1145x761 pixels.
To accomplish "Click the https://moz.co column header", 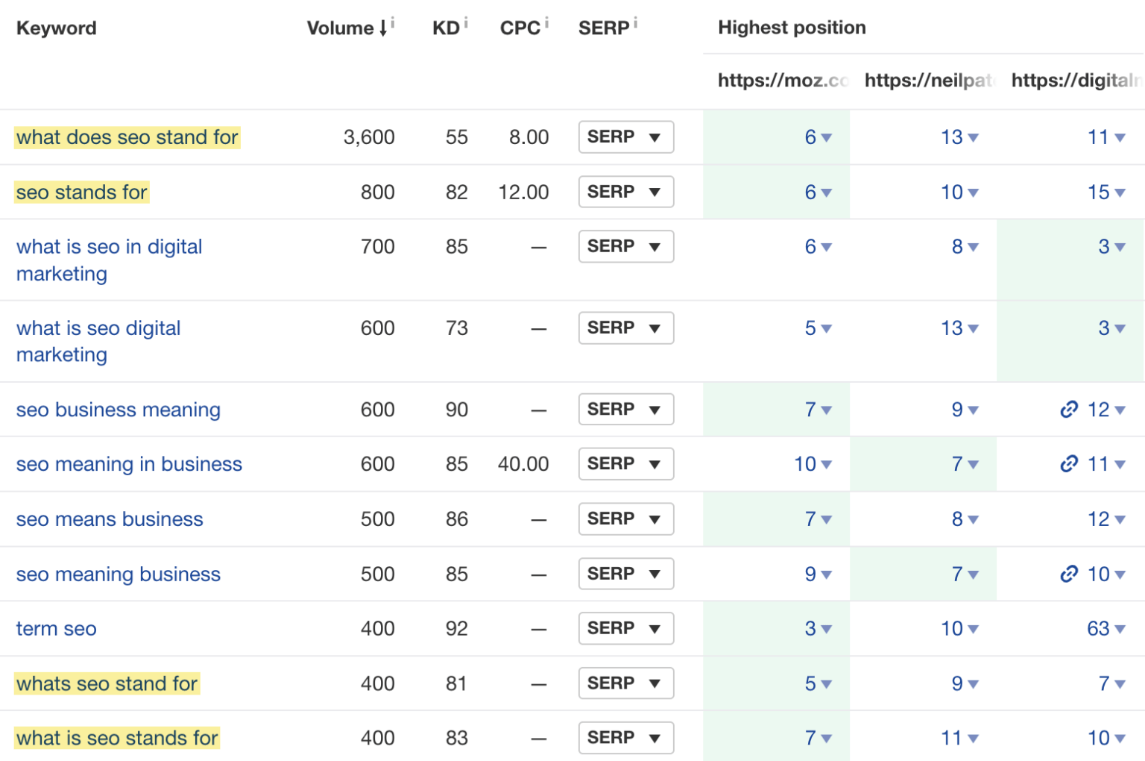I will [782, 80].
